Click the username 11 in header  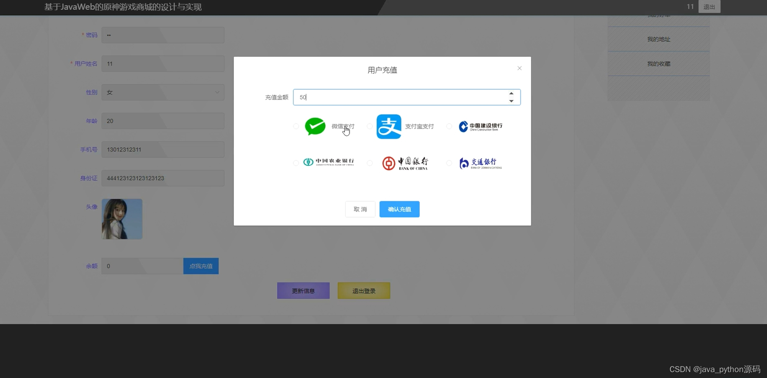coord(690,7)
